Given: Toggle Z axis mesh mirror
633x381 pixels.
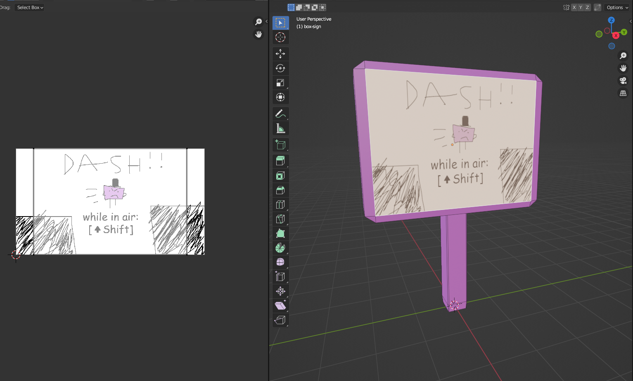Looking at the screenshot, I should click(587, 7).
